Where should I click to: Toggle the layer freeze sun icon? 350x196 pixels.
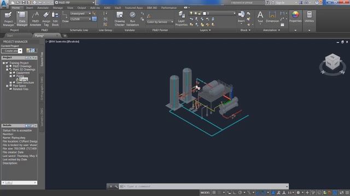(195, 13)
